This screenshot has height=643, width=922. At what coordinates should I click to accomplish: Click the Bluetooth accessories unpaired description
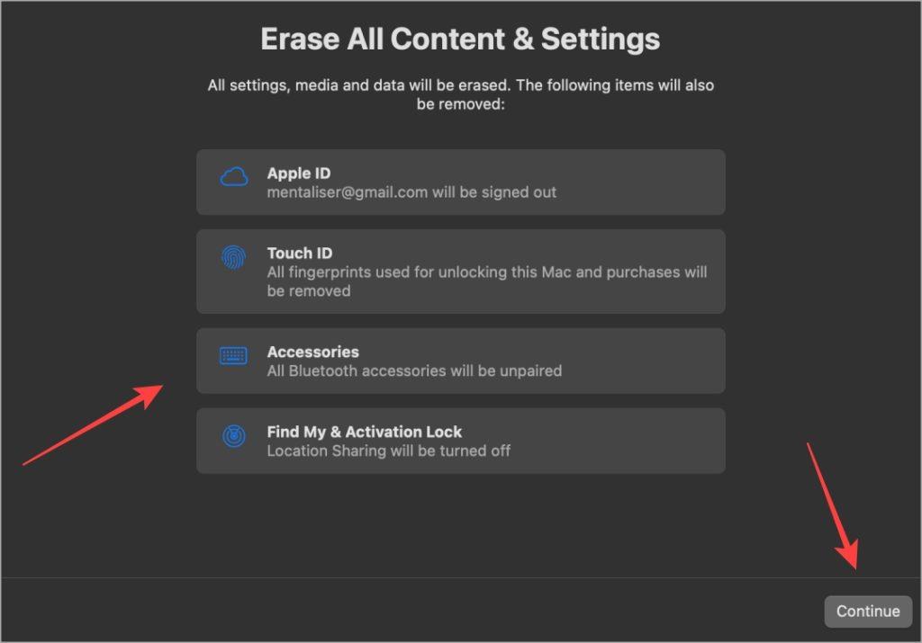coord(414,371)
